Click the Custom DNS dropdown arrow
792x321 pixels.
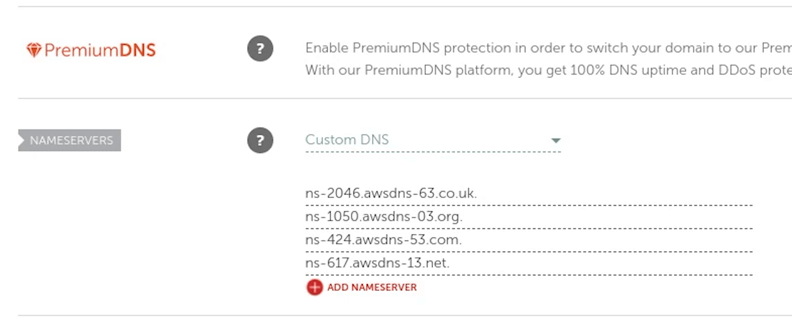(555, 140)
